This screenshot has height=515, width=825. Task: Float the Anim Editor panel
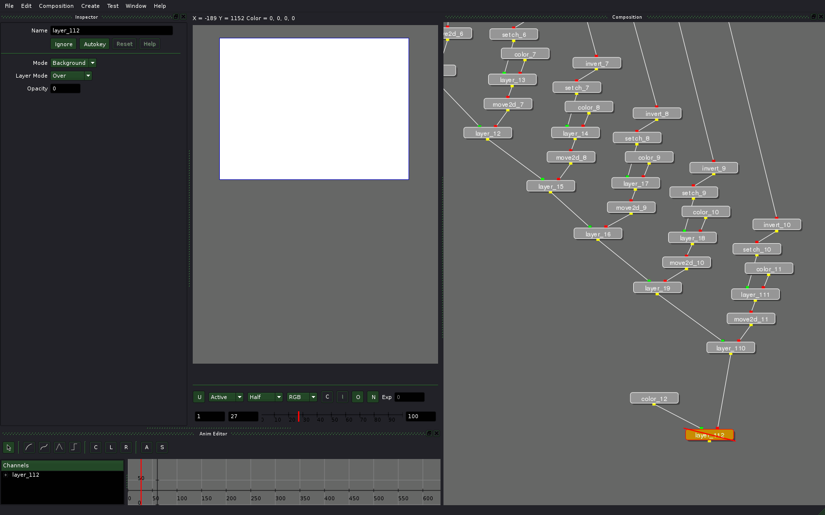coord(429,433)
